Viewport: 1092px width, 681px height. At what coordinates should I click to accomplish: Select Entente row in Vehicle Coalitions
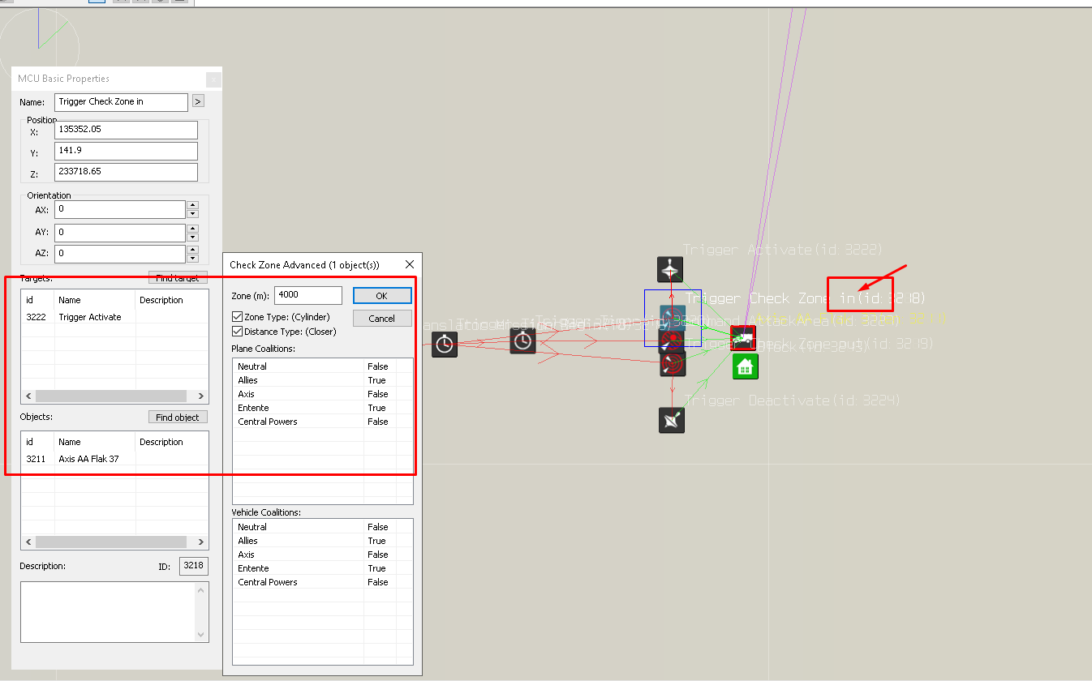click(322, 568)
